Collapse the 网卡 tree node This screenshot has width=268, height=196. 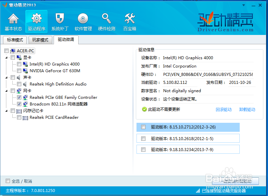[x=7, y=91]
